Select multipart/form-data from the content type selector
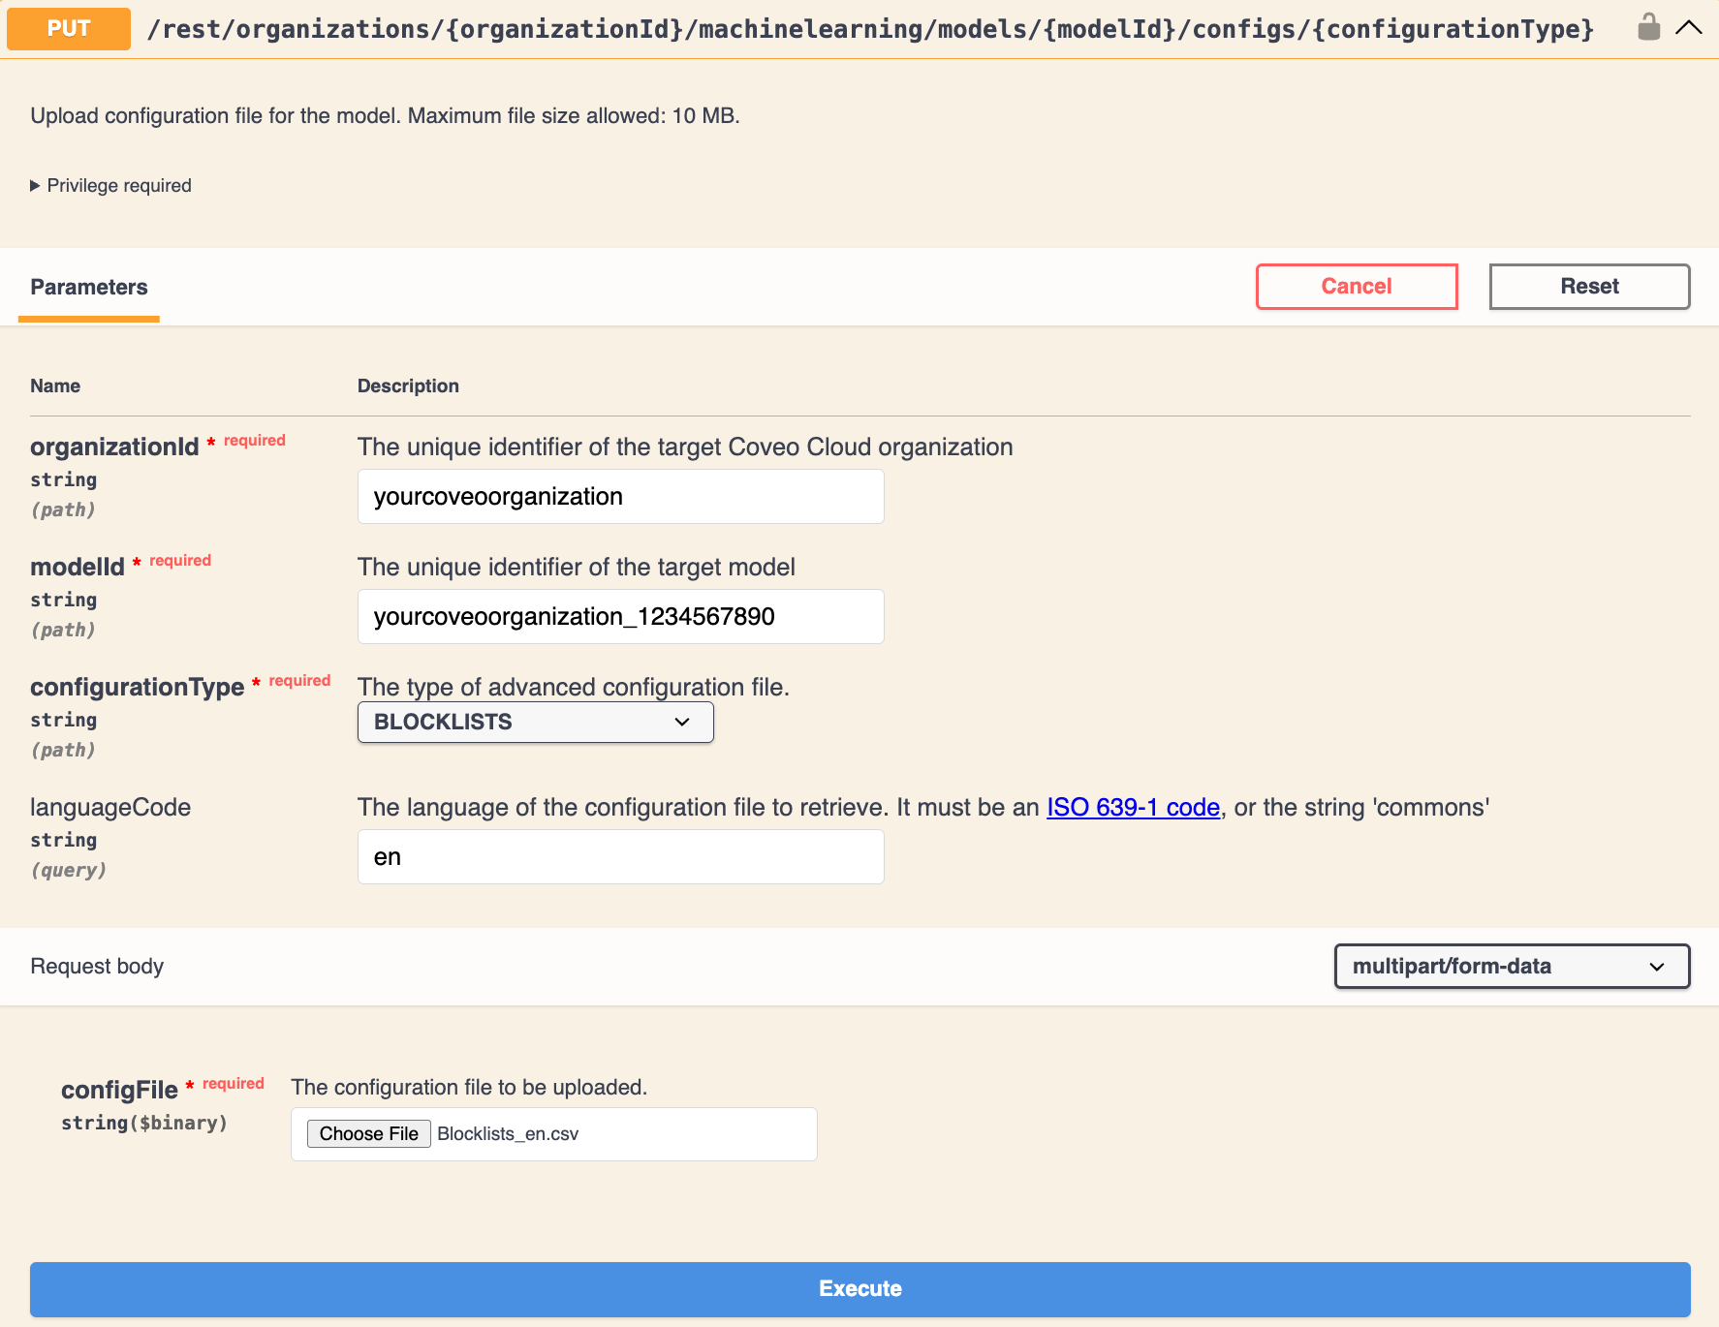The width and height of the screenshot is (1719, 1327). (1512, 966)
